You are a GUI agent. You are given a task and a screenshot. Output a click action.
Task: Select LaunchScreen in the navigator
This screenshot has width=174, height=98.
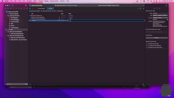pyautogui.click(x=14, y=28)
